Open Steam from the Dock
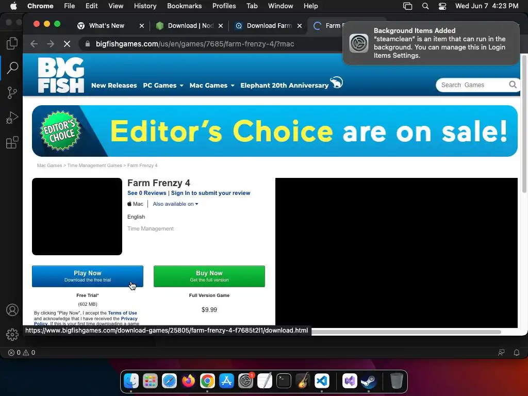Image resolution: width=528 pixels, height=396 pixels. (x=369, y=381)
